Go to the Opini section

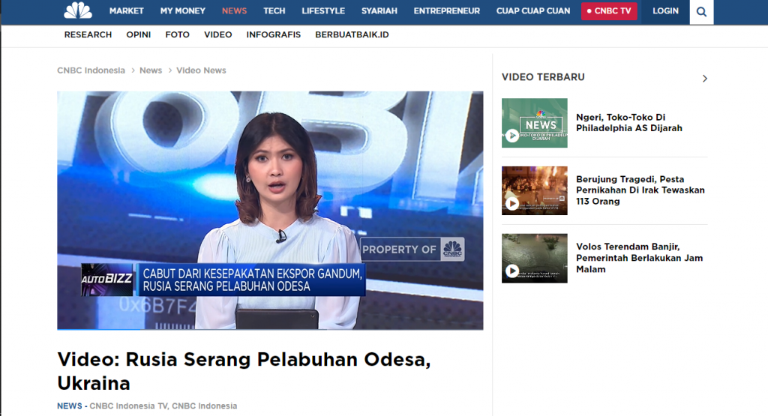[139, 34]
